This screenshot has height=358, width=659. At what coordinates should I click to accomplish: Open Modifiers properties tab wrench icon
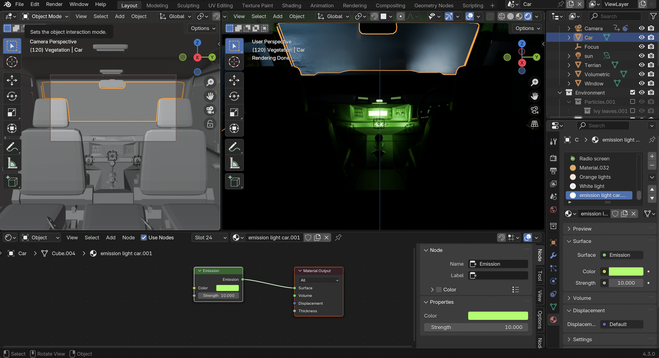tap(554, 255)
